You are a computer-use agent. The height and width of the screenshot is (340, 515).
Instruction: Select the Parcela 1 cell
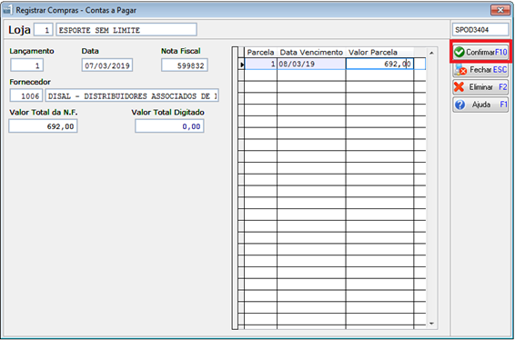[261, 64]
